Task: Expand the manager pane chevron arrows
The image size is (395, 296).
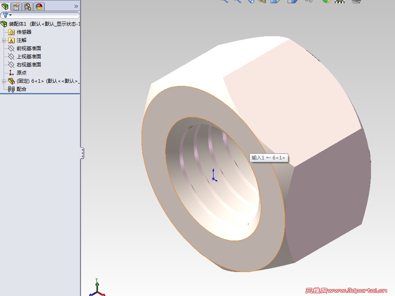Action: click(76, 6)
